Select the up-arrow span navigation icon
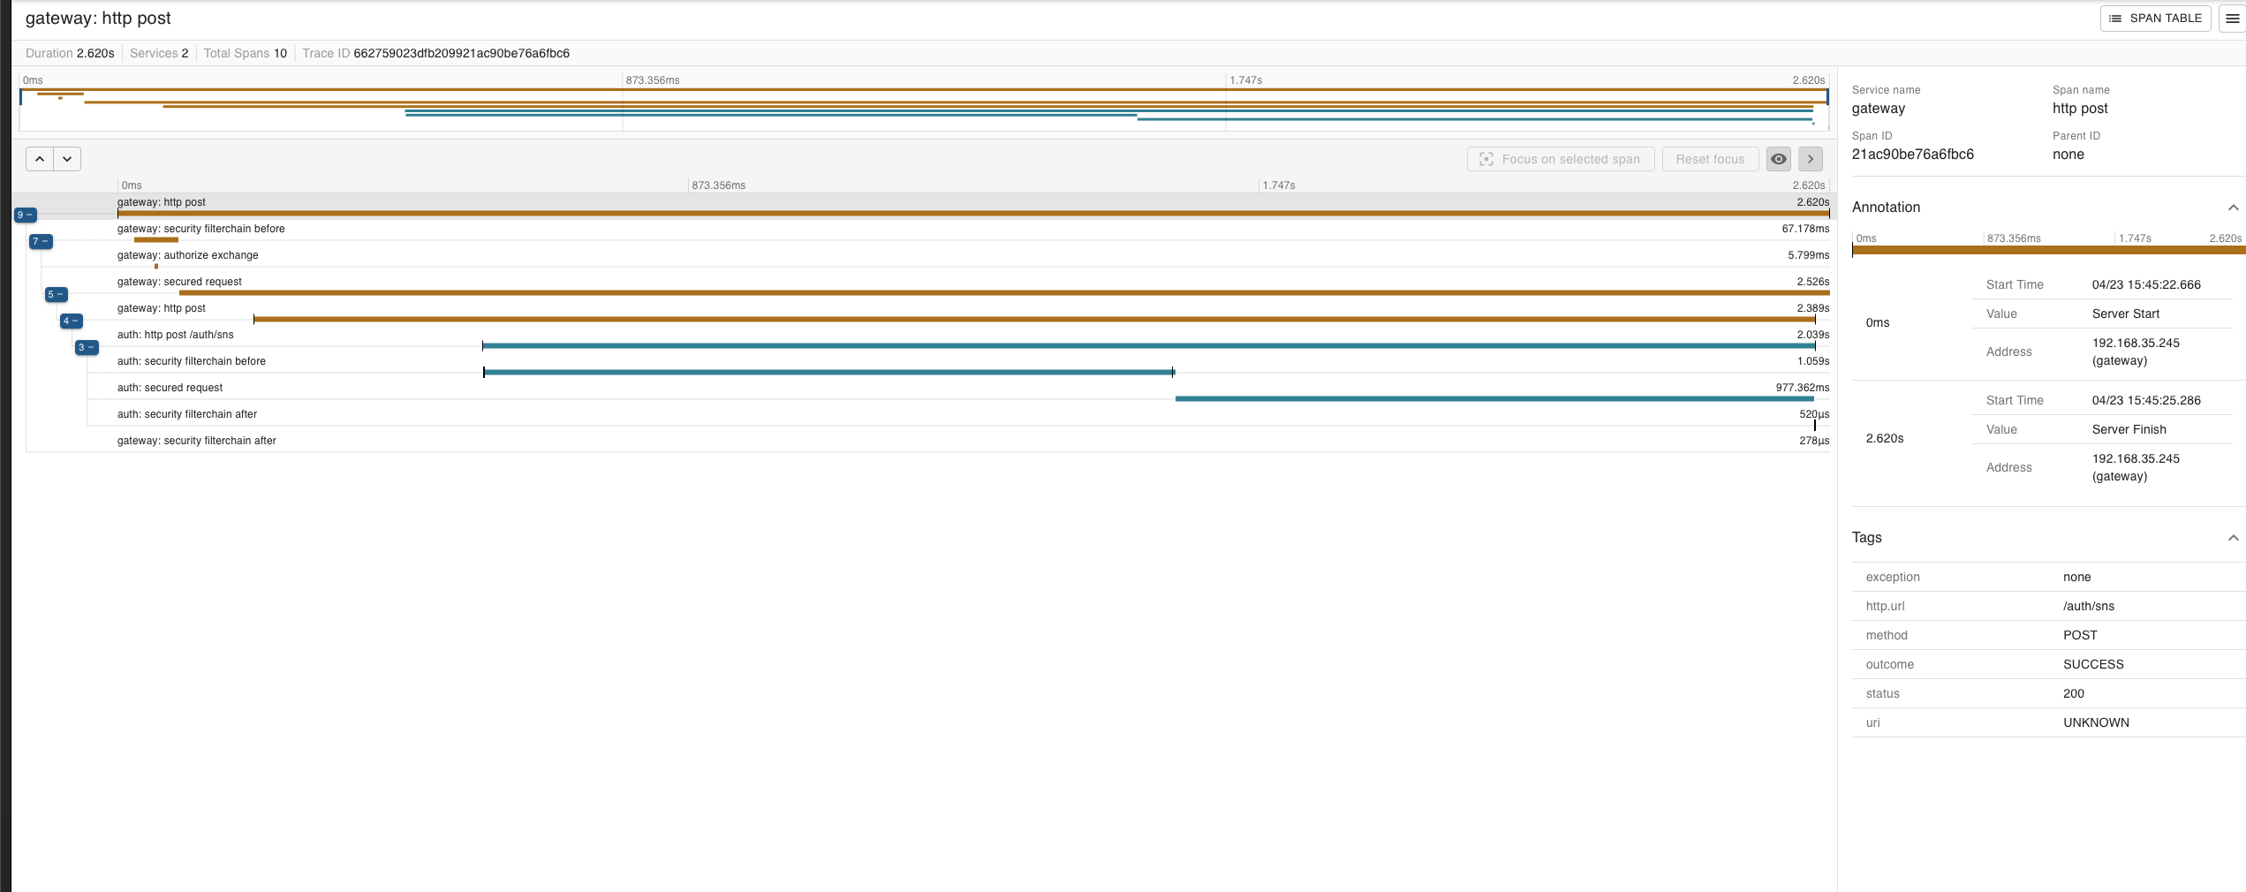Viewport: 2246px width, 892px height. [x=39, y=159]
